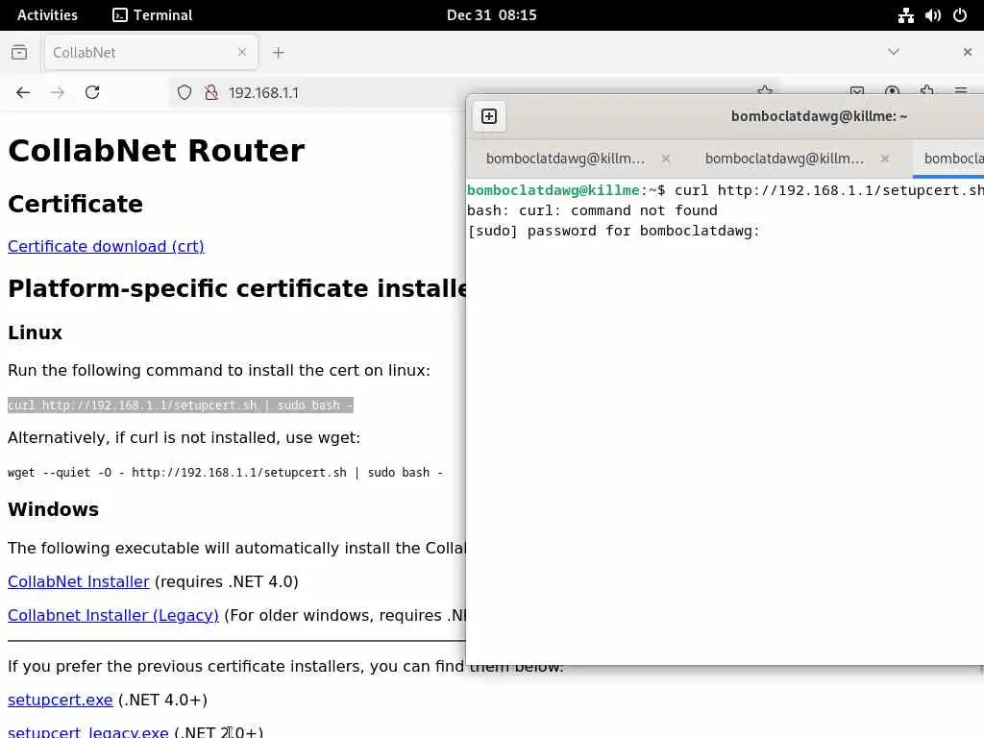Download setupcert.exe link

click(61, 700)
